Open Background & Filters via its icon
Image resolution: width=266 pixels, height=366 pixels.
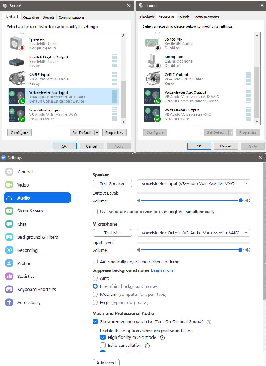pyautogui.click(x=9, y=237)
